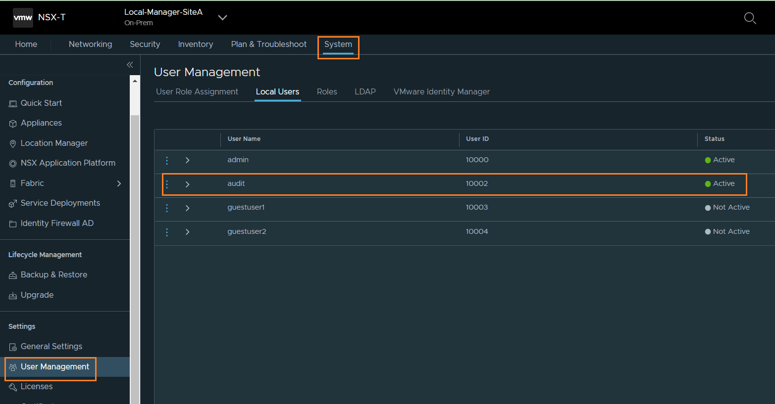Click the Quick Start icon
Viewport: 775px width, 404px height.
(x=13, y=103)
